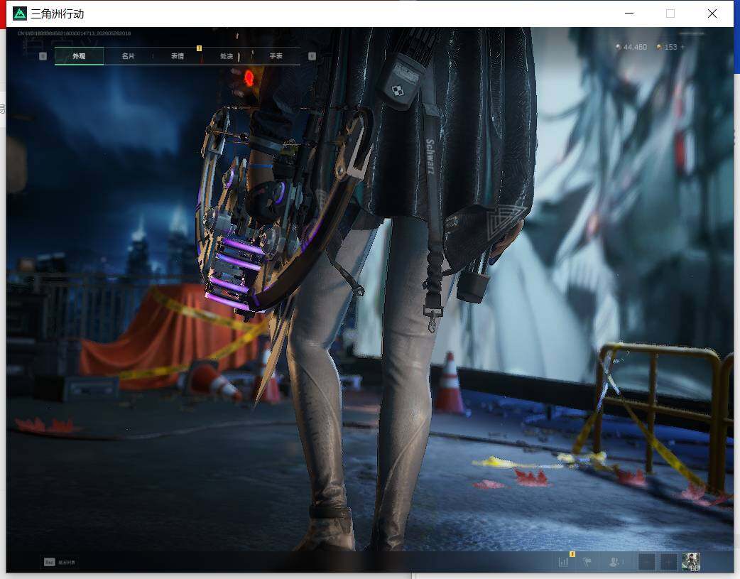Screen dimensions: 740x579
Task: Click the 44,460 currency balance
Action: tap(631, 47)
